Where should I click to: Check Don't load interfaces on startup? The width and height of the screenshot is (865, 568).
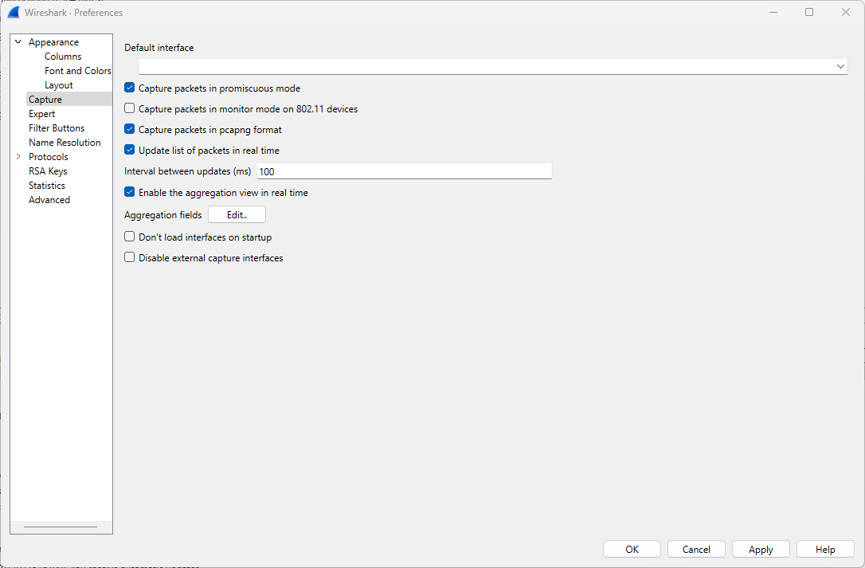tap(130, 237)
